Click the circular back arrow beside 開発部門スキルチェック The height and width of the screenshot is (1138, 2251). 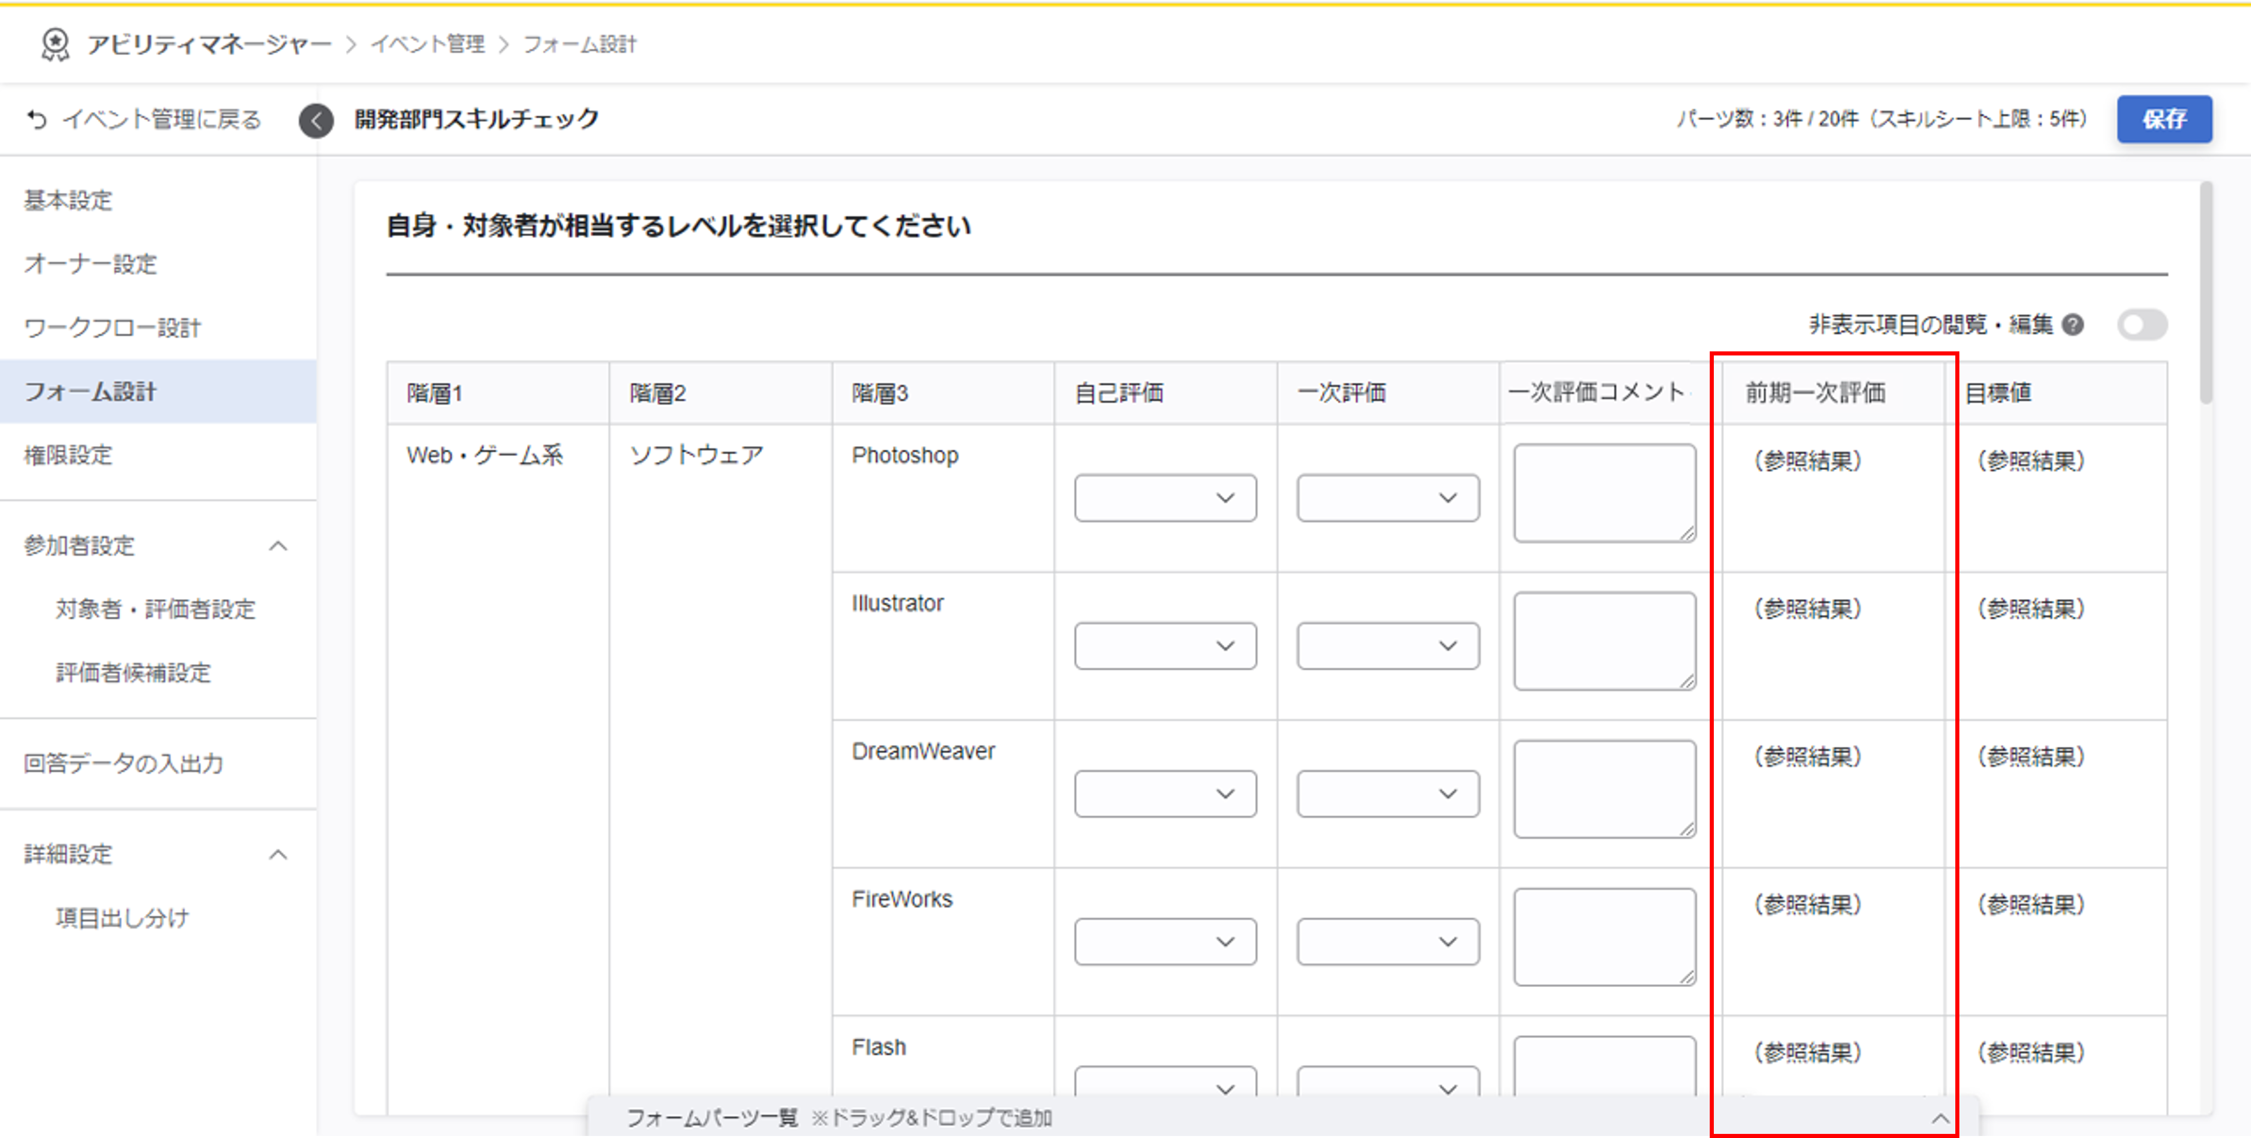click(x=316, y=120)
